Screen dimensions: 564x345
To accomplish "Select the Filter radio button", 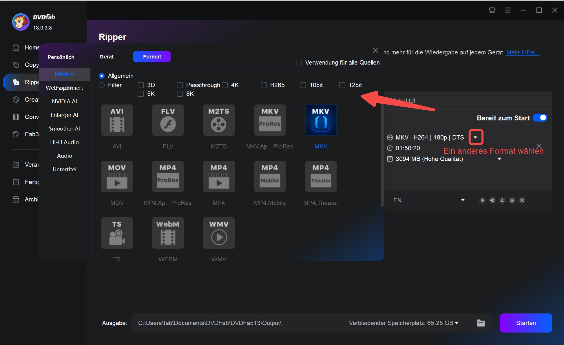I will pyautogui.click(x=102, y=85).
